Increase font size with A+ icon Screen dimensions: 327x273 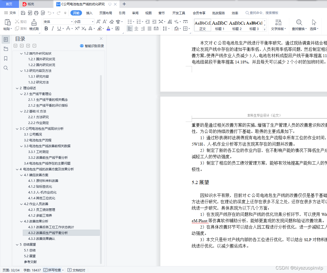coord(98,22)
